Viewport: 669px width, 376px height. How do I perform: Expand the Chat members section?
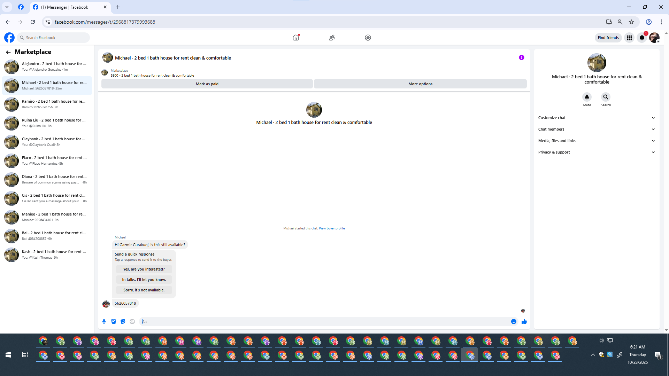[597, 129]
